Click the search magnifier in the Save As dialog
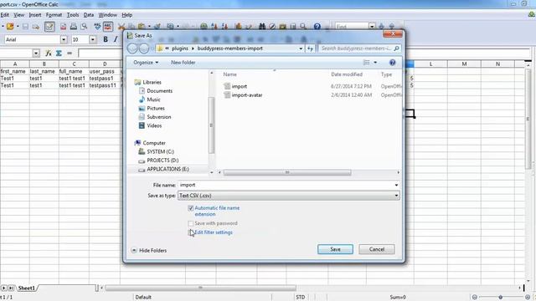Screen dimensions: 536x301 point(396,48)
